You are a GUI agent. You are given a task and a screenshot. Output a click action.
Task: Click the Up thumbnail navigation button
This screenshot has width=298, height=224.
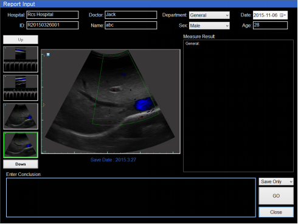(x=21, y=40)
